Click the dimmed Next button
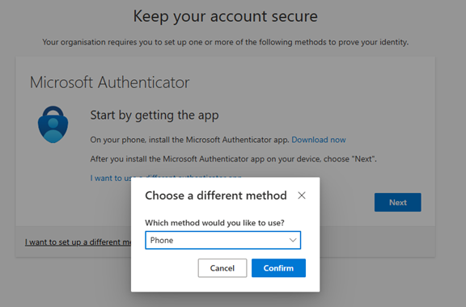This screenshot has height=307, width=466. click(x=398, y=202)
